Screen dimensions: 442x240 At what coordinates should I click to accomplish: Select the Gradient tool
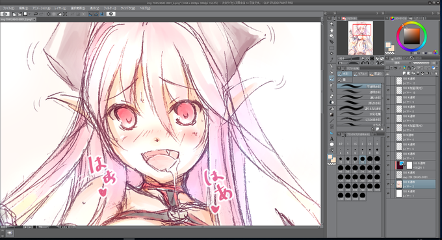(331, 114)
